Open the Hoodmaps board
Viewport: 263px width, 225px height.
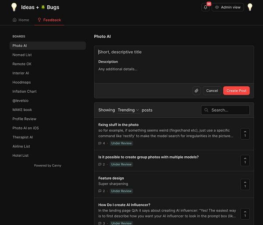[21, 82]
